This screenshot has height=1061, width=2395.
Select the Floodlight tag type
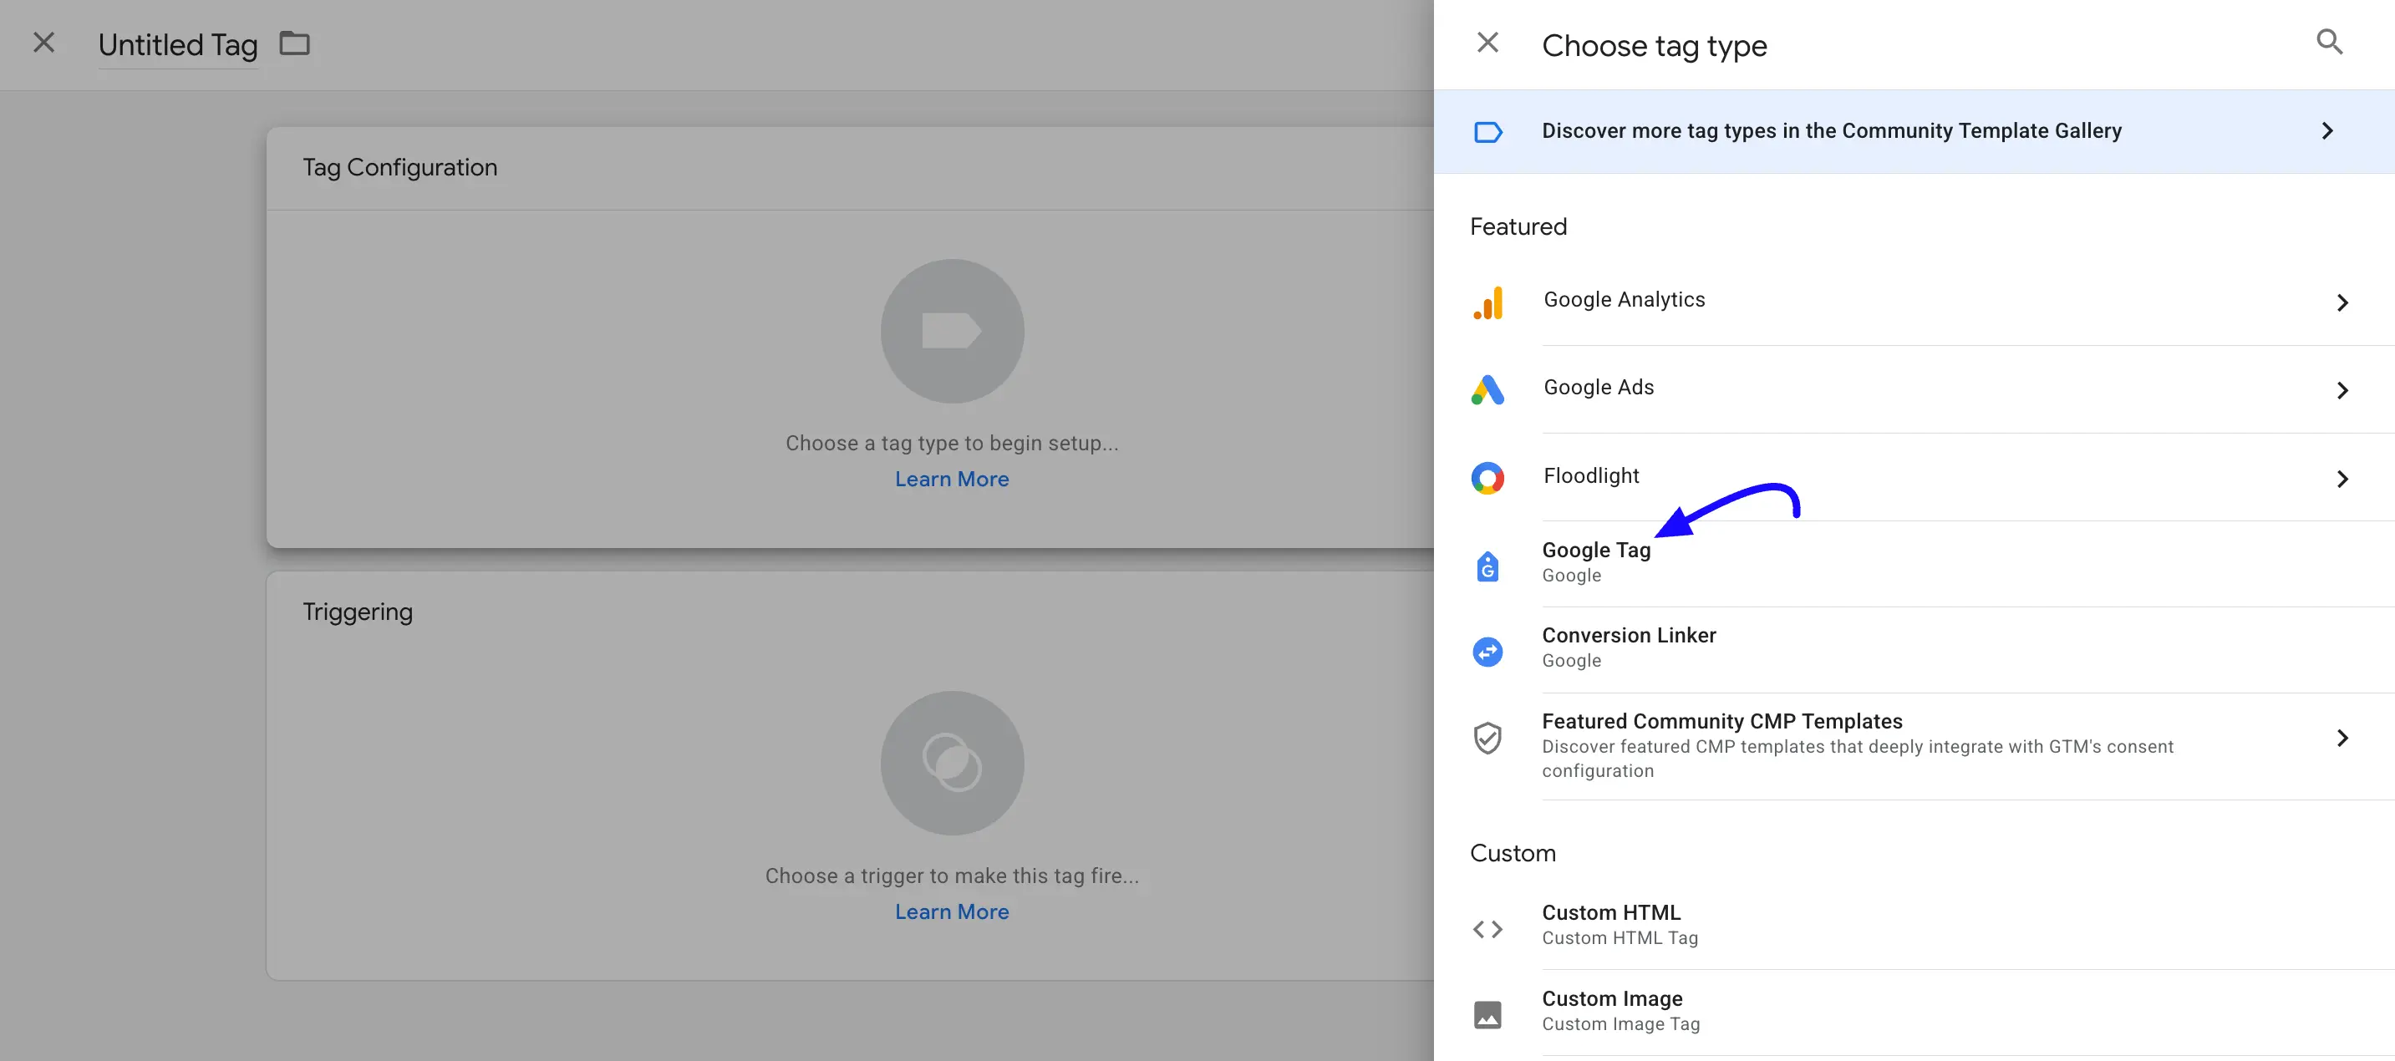pos(1914,477)
